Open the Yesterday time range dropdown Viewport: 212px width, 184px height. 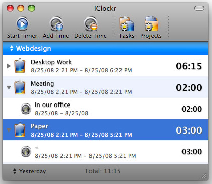coord(29,171)
